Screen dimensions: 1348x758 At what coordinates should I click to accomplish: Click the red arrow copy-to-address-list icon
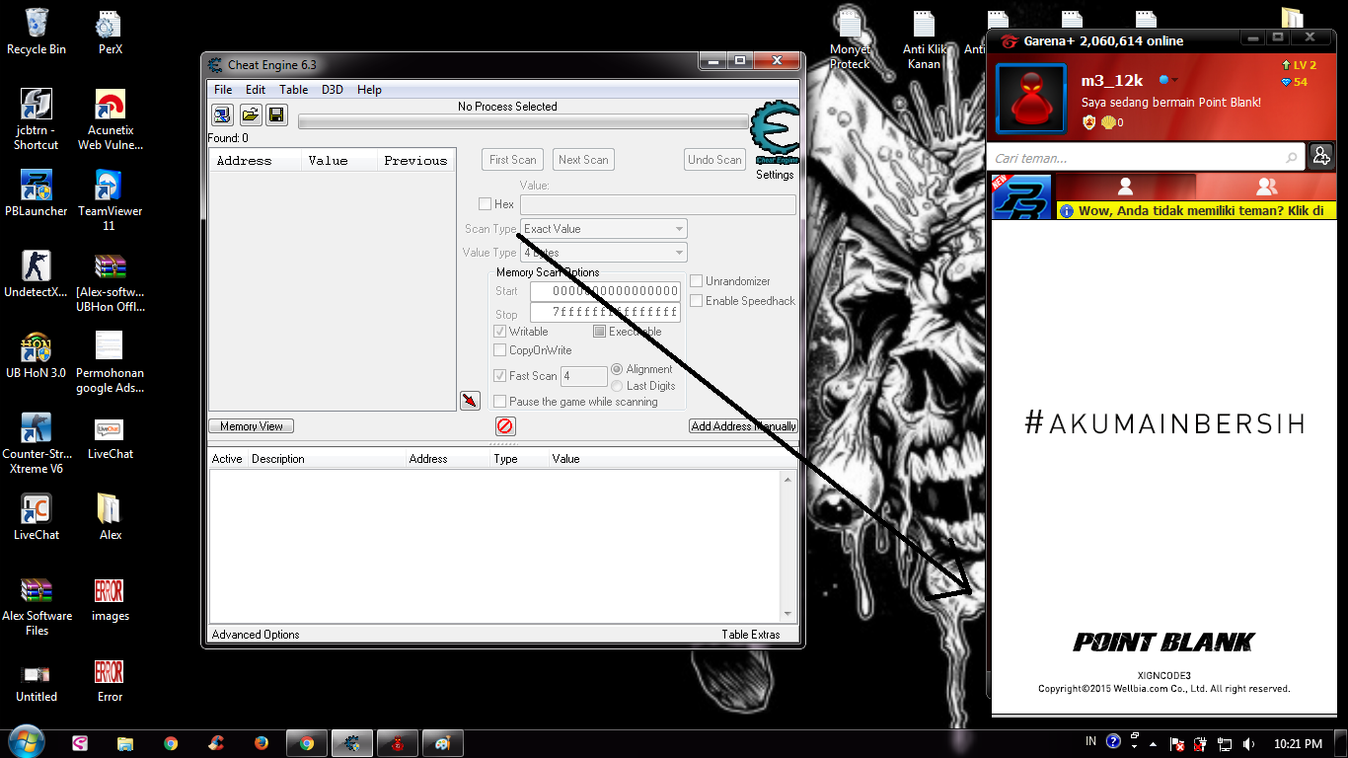470,400
